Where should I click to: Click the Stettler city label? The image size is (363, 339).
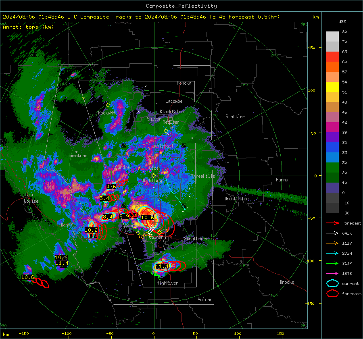click(x=235, y=116)
